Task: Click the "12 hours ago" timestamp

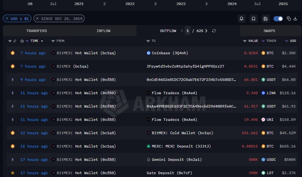Action: pyautogui.click(x=34, y=133)
